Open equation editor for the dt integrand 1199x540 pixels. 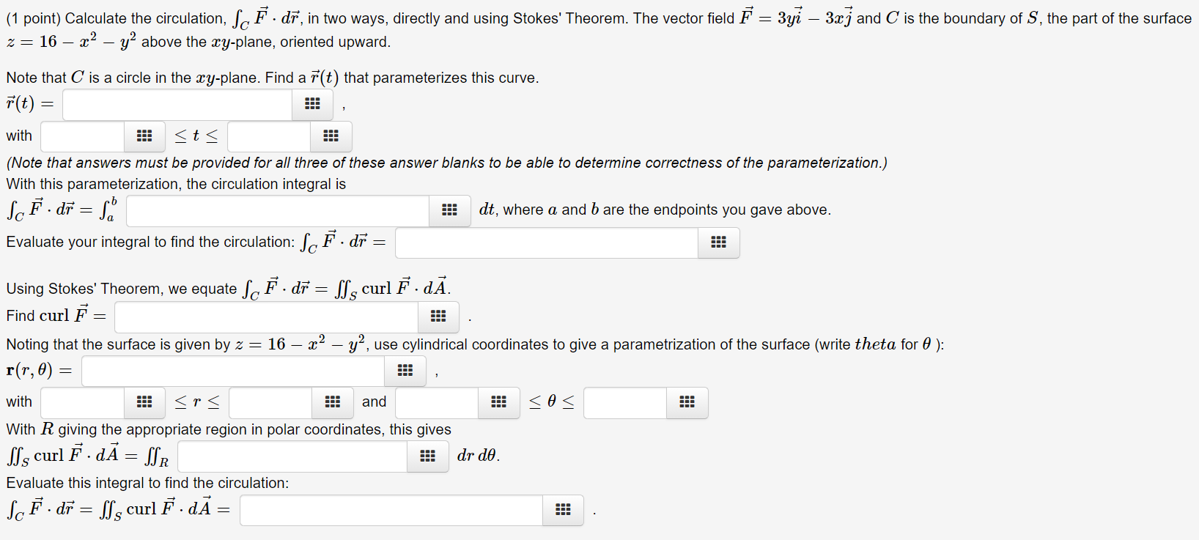(449, 210)
